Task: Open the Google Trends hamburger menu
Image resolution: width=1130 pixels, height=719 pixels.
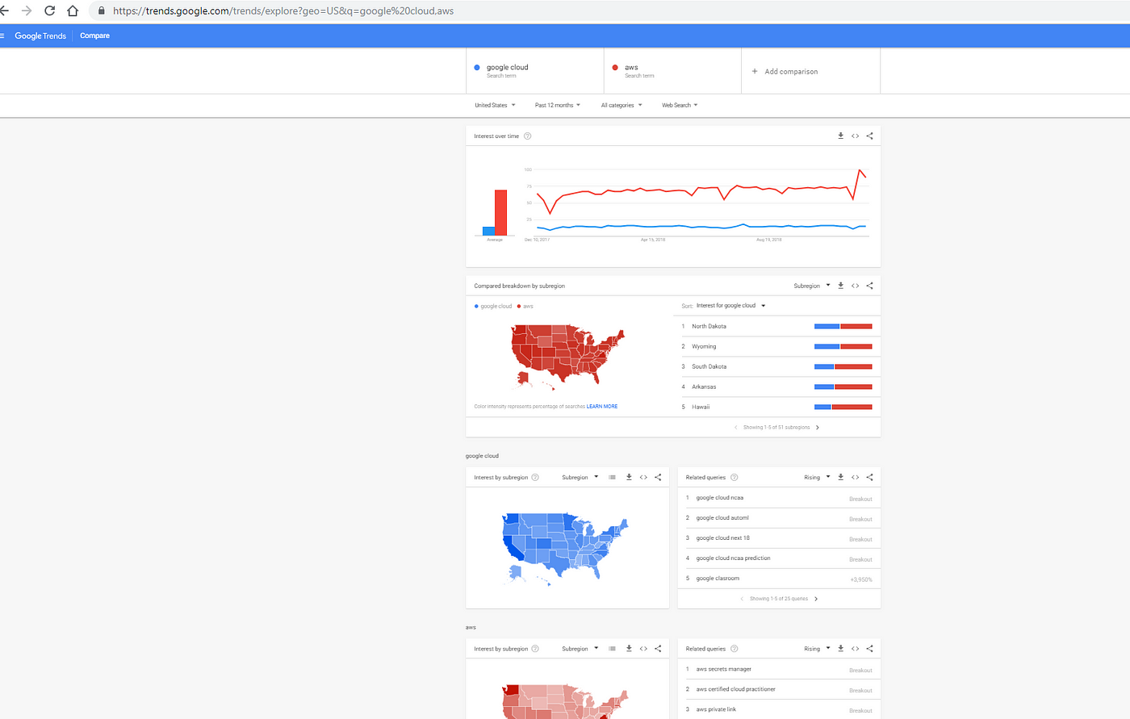Action: click(x=2, y=36)
